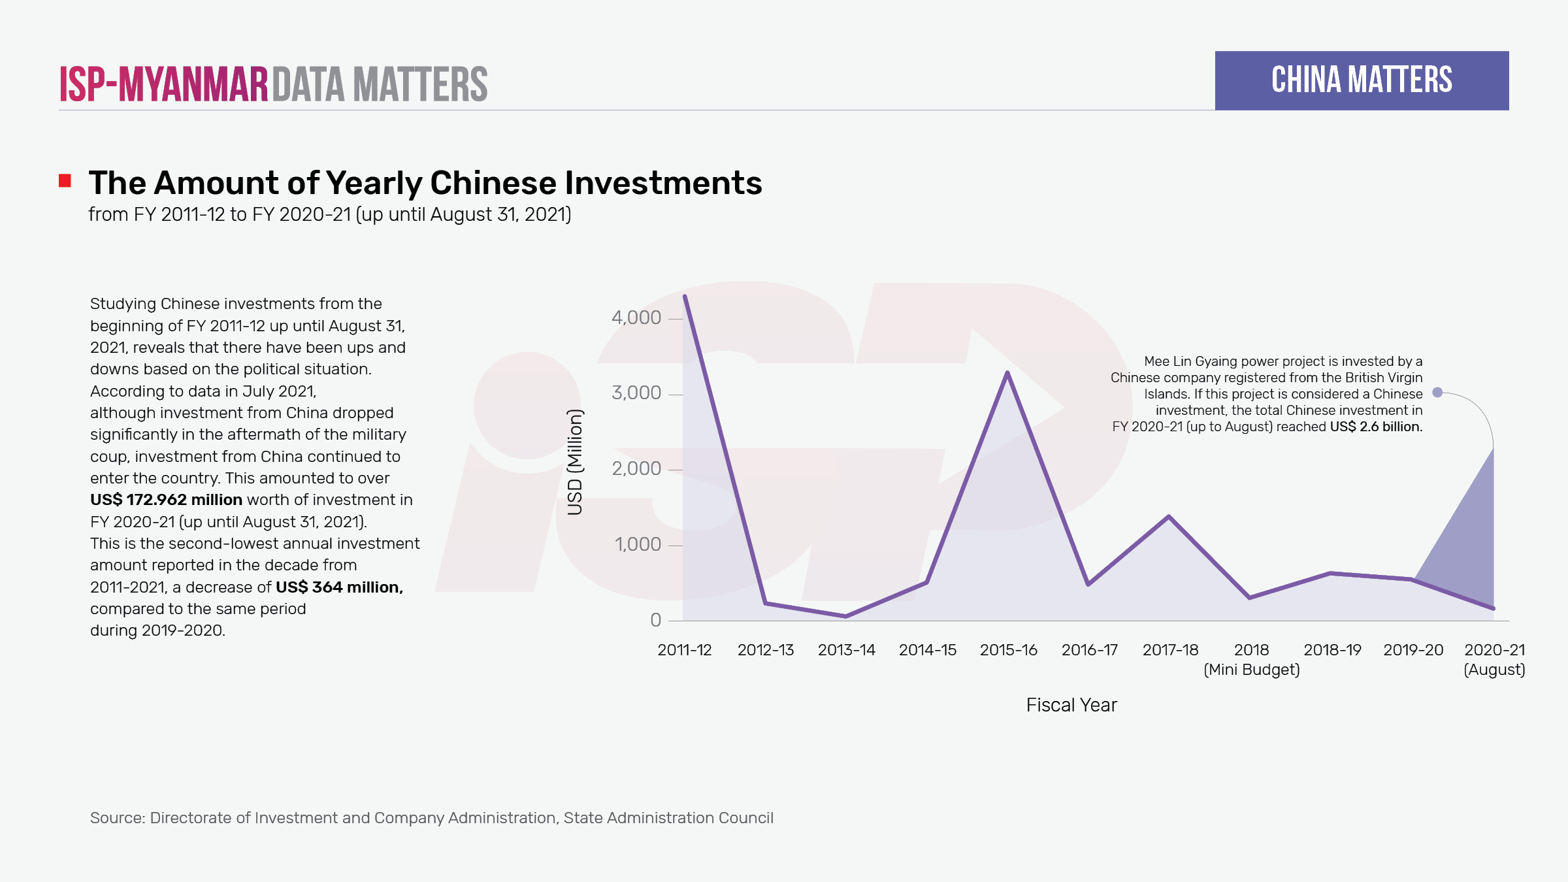The width and height of the screenshot is (1568, 882).
Task: Click the DATA MATTERS heading text
Action: [x=380, y=84]
